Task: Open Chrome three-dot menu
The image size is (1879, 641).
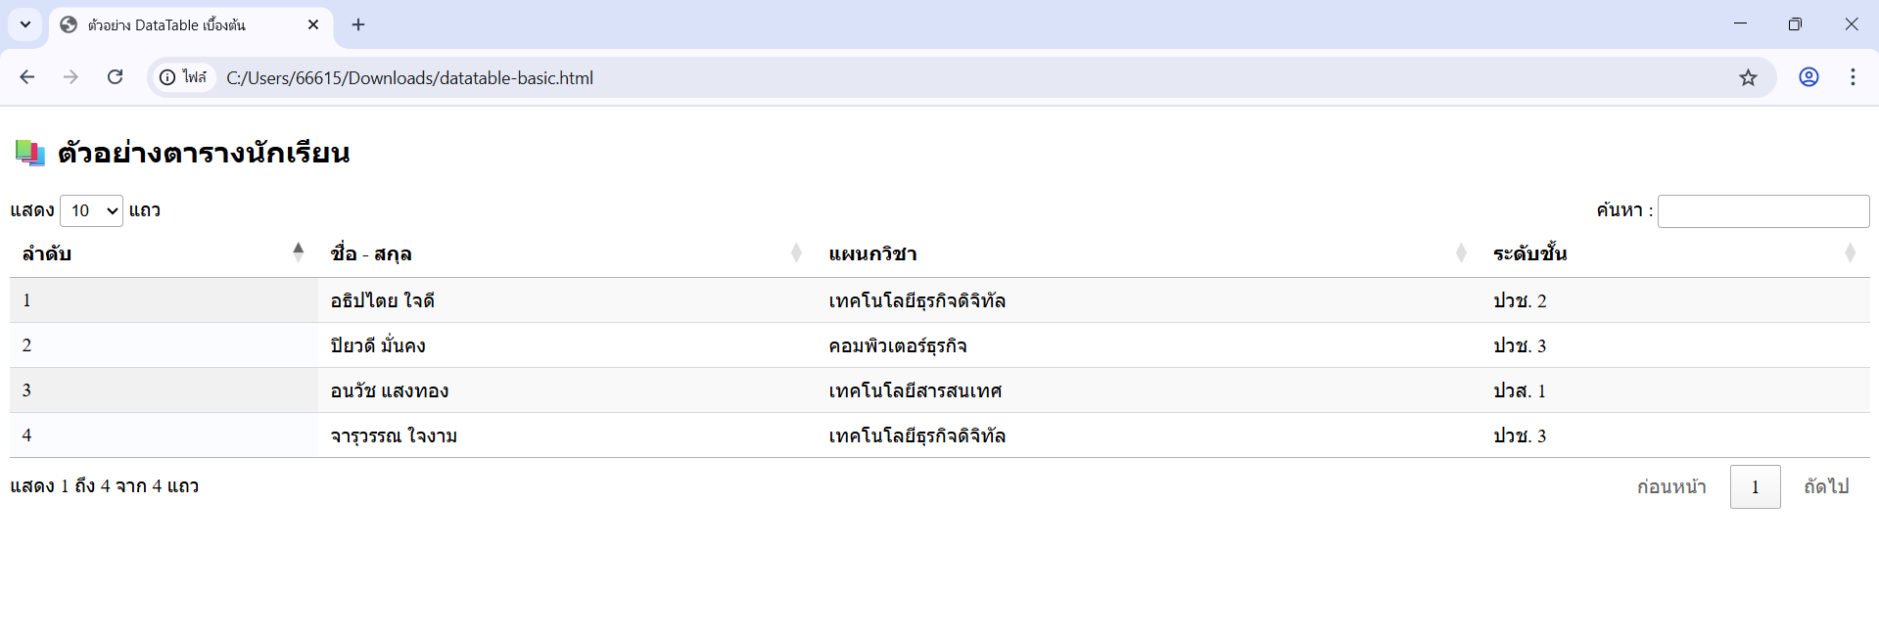Action: [1853, 77]
